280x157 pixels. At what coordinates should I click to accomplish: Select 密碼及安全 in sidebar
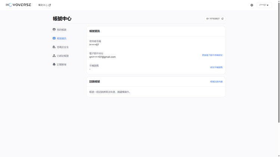pyautogui.click(x=63, y=47)
